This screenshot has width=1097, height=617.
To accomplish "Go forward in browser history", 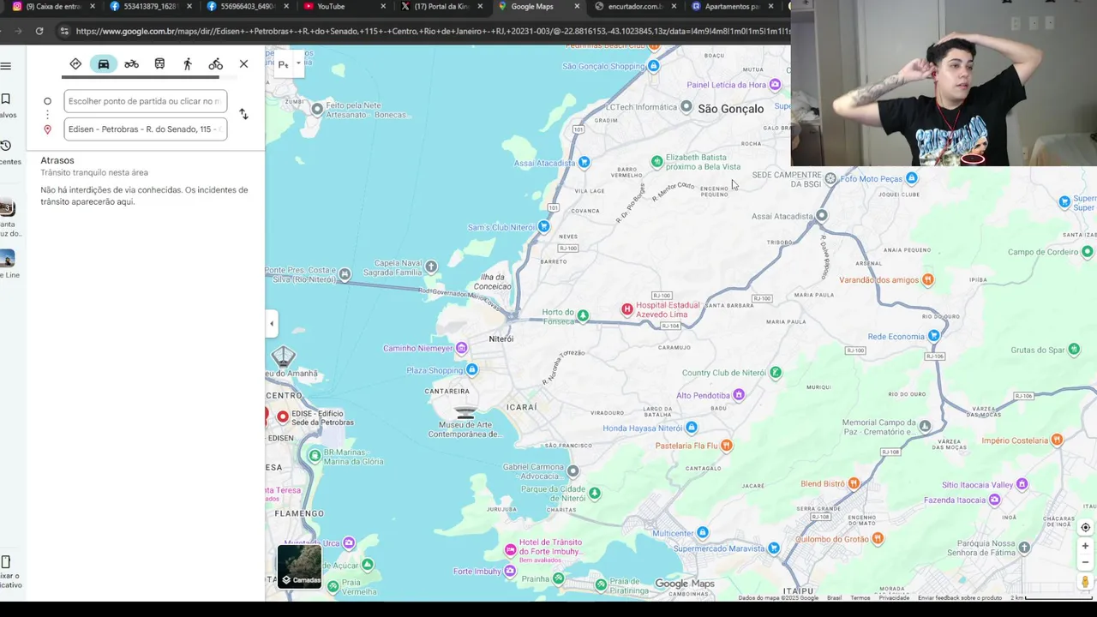I will tap(16, 31).
